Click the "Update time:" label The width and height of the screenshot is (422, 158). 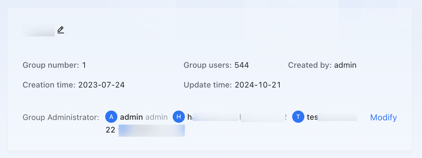point(208,85)
